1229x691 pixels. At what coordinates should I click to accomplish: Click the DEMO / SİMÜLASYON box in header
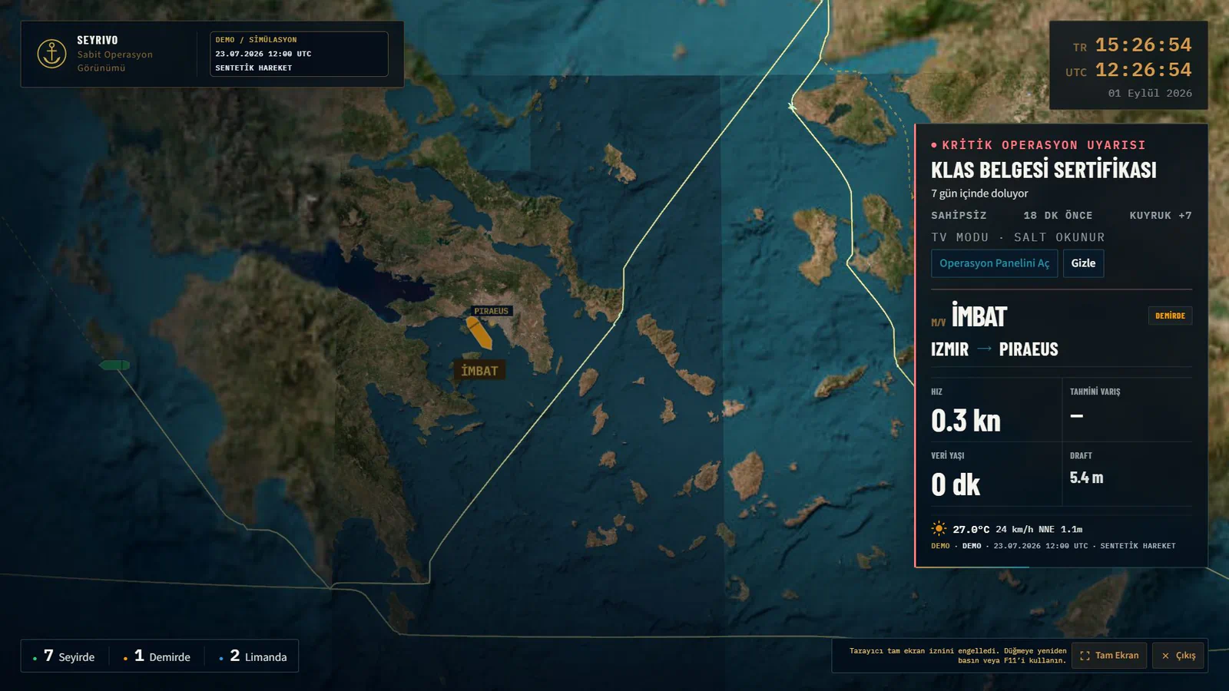[x=299, y=54]
